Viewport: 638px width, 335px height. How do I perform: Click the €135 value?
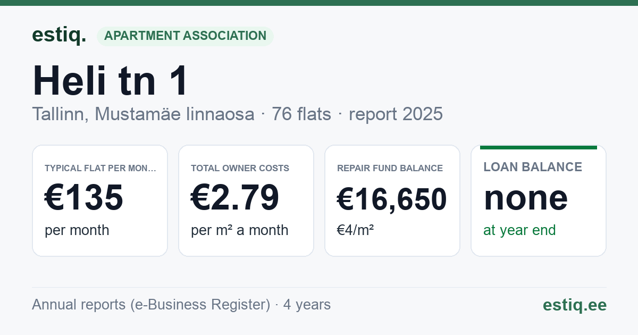pos(84,198)
